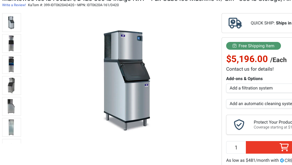Select the partially visible seventh thumbnail
The width and height of the screenshot is (292, 165).
(x=12, y=141)
